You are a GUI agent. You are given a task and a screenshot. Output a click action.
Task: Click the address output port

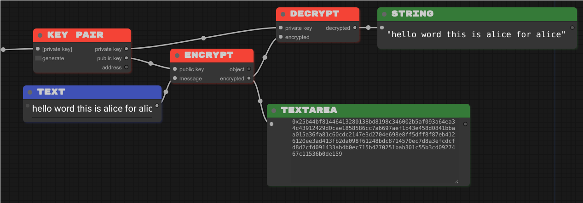127,68
